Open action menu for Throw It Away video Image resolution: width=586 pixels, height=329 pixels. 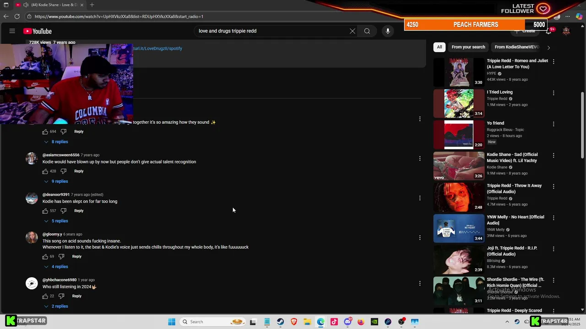pos(553,186)
